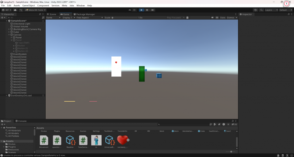The image size is (294, 157).
Task: Open the Layers dropdown
Action: [x=271, y=10]
